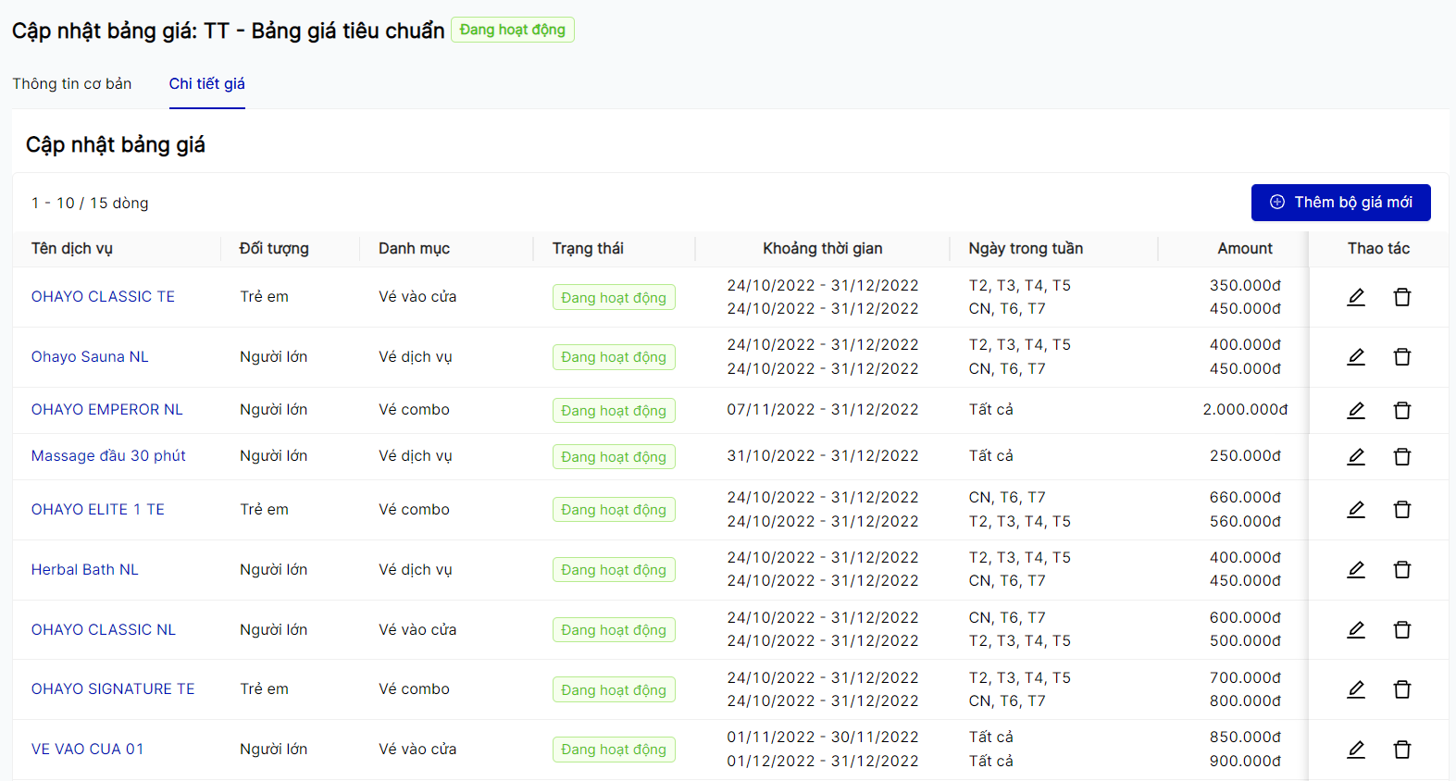
Task: Edit the OHAYO CLASSIC TE price row
Action: tap(1356, 297)
